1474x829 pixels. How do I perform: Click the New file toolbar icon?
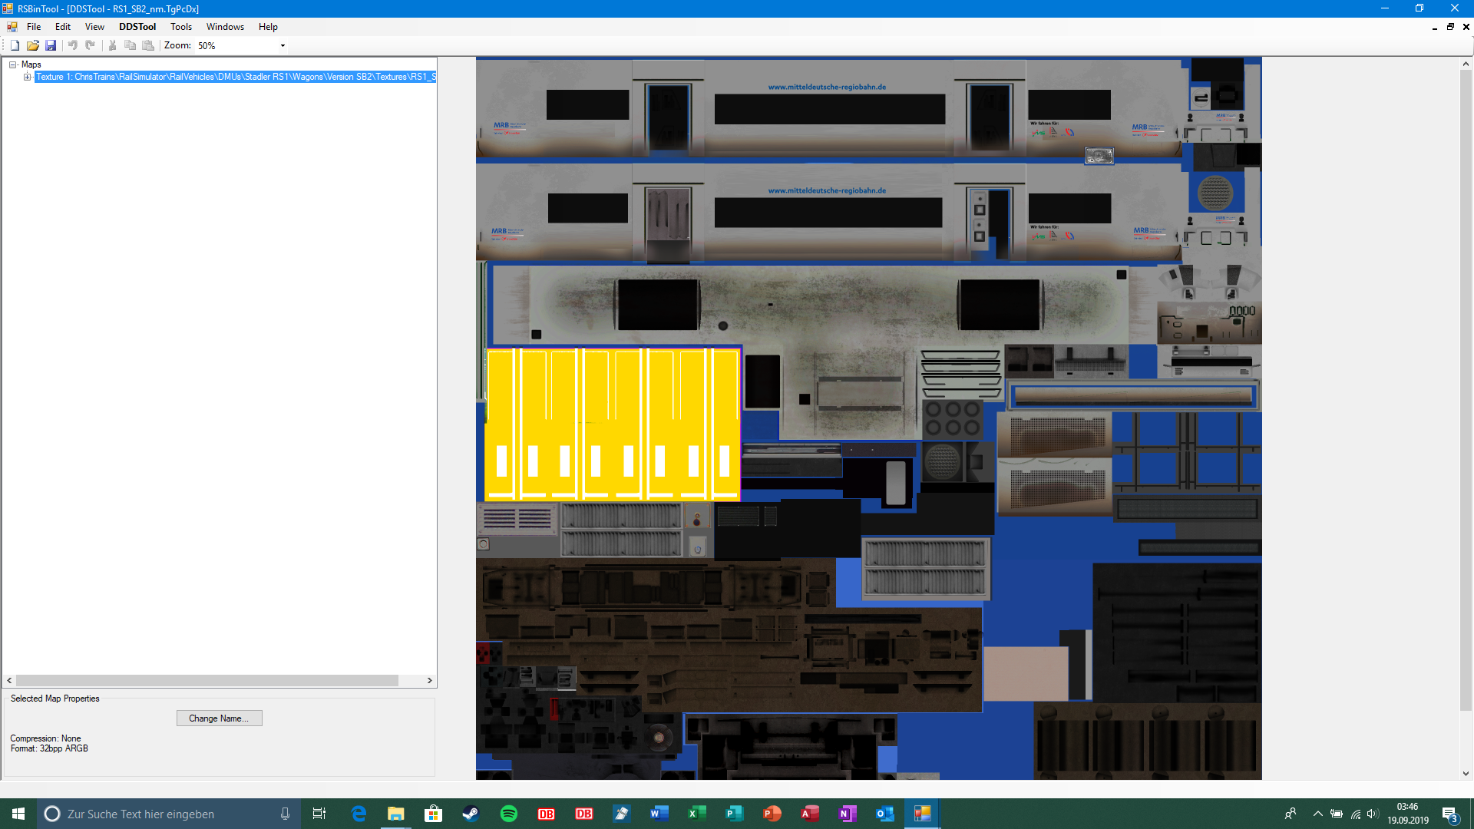(x=15, y=45)
